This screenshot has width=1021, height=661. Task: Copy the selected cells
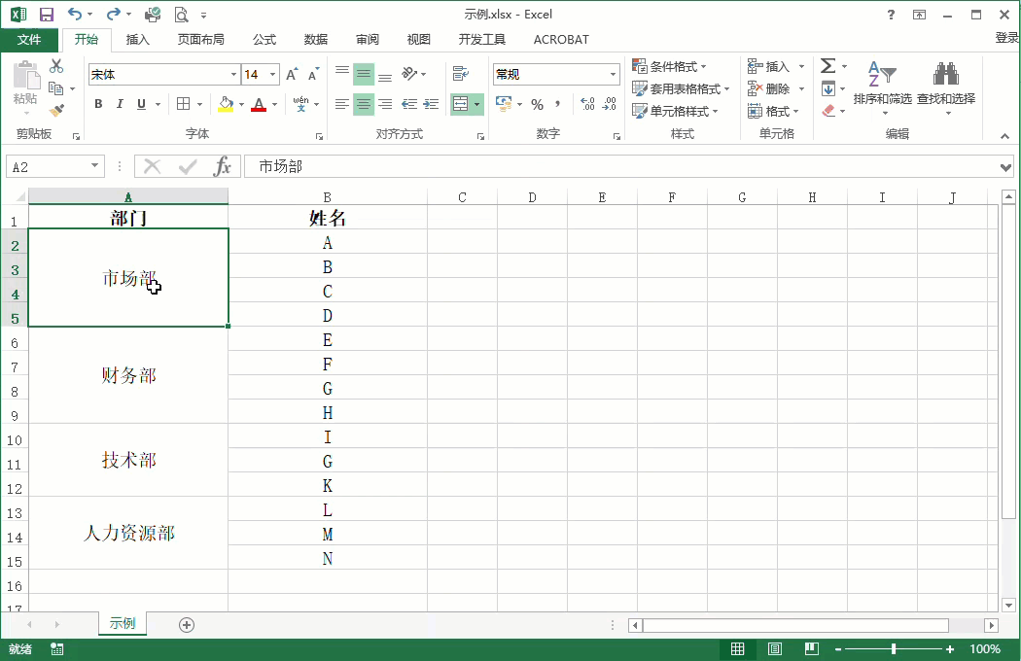[56, 87]
